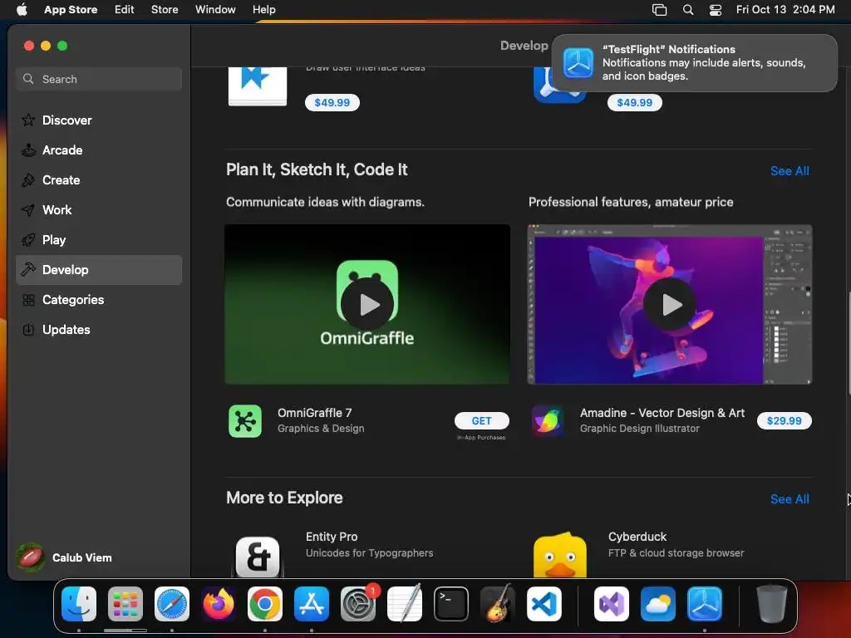Click the Amadine app icon
This screenshot has height=638, width=851.
[547, 421]
